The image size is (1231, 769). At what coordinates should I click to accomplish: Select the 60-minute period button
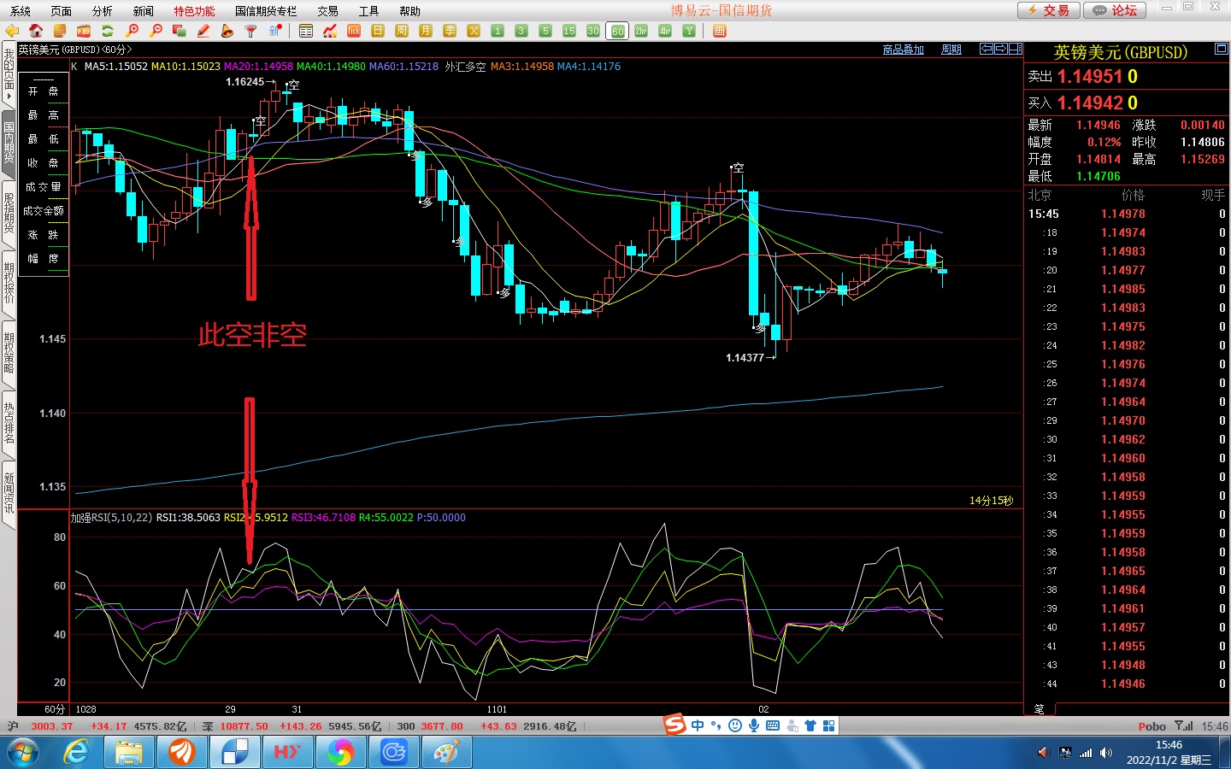coord(617,31)
